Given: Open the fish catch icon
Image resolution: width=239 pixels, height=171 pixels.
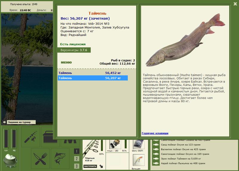Looking at the screenshot, I should coord(60,159).
